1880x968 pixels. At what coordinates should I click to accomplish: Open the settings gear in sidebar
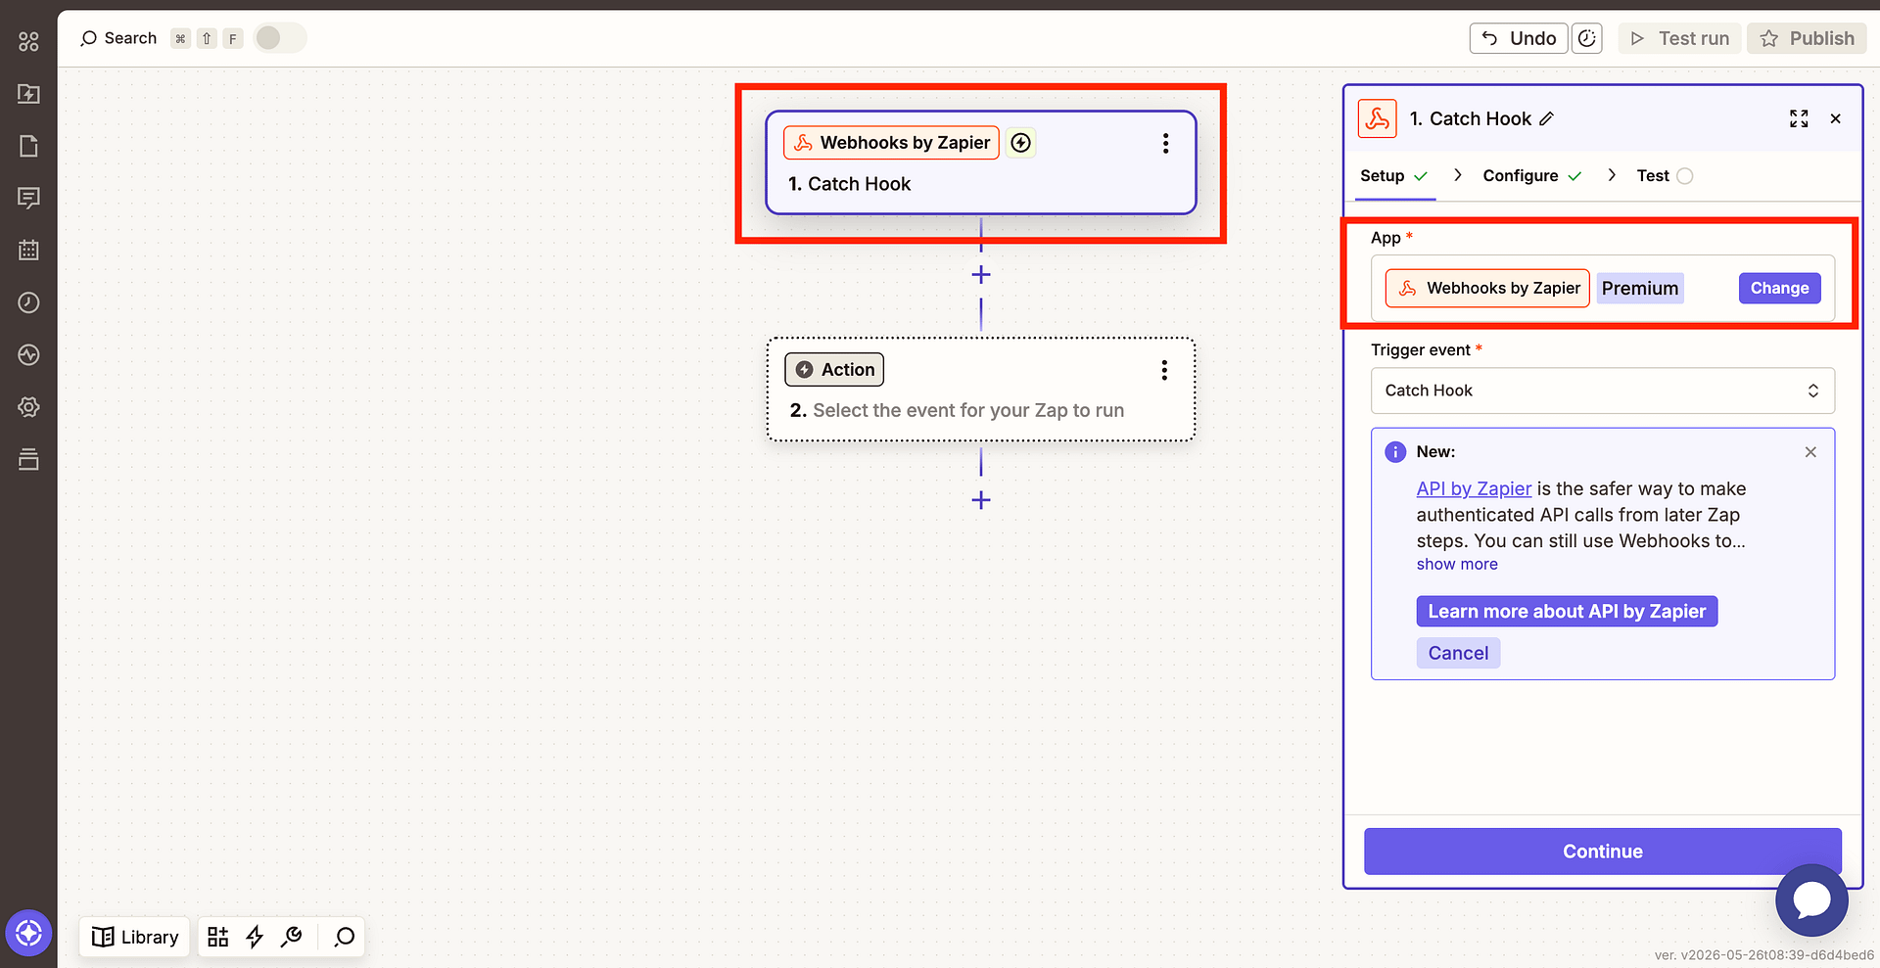coord(28,407)
